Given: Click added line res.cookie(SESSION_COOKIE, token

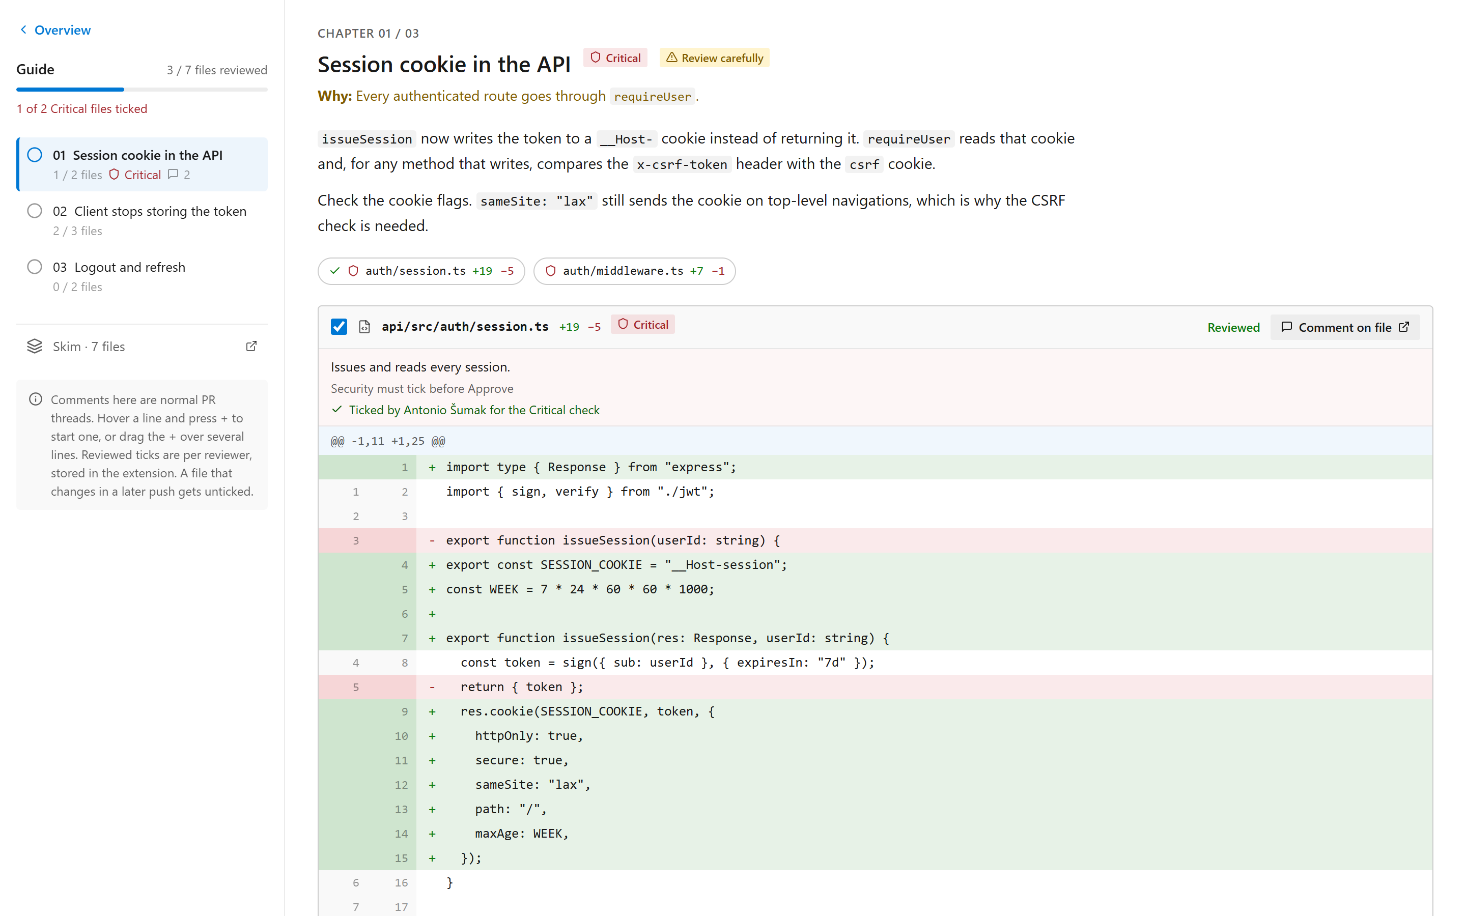Looking at the screenshot, I should pyautogui.click(x=876, y=712).
